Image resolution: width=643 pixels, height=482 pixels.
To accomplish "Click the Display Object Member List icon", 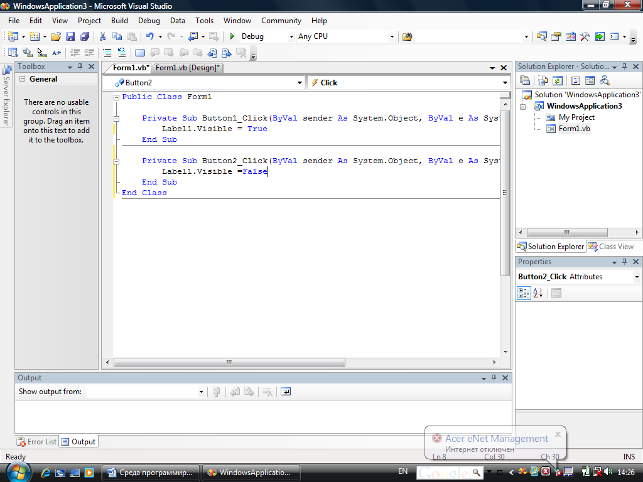I will (x=13, y=53).
